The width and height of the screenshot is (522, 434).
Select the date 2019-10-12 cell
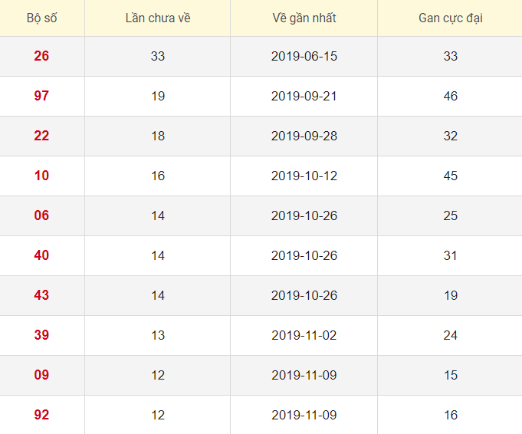coord(304,176)
